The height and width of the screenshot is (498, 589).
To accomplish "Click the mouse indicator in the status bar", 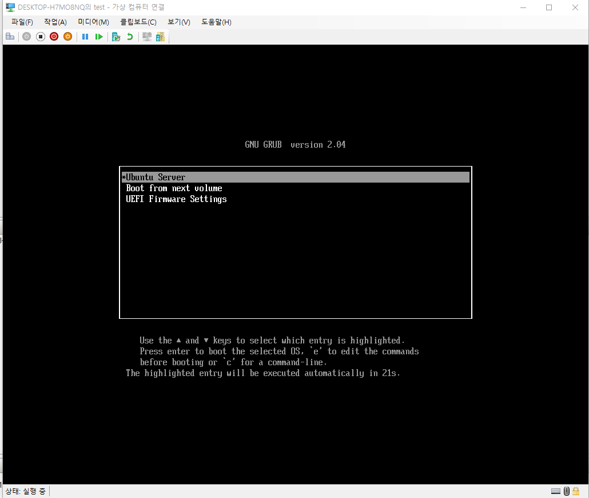I will pos(567,491).
